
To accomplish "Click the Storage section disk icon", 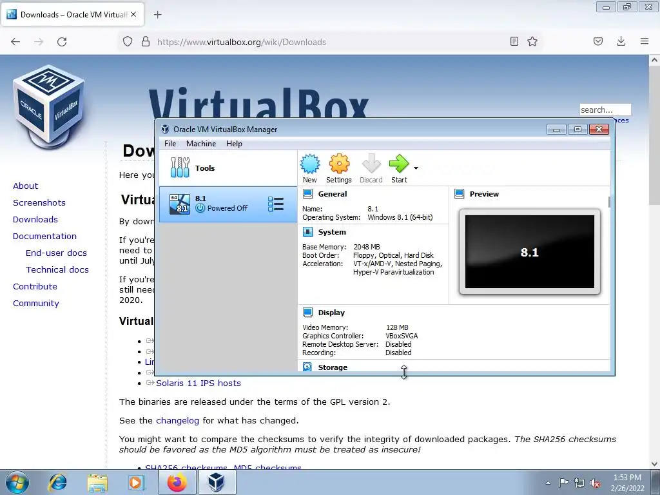I will 307,367.
